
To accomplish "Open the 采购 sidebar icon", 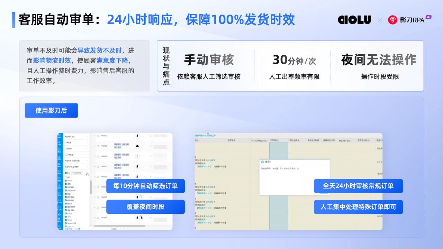I will (59, 158).
